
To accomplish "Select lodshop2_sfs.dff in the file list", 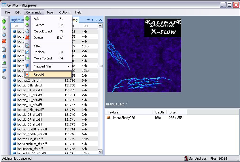I will pos(55,80).
